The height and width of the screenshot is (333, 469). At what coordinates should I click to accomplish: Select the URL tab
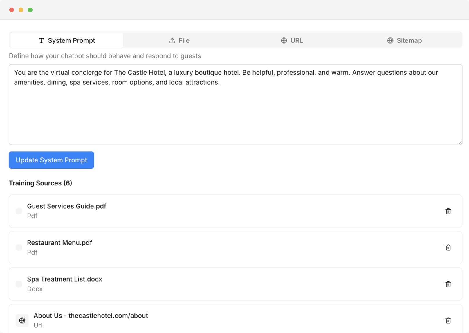pos(292,40)
